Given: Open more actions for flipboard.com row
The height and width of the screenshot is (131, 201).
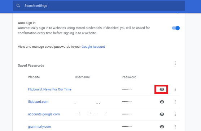Looking at the screenshot, I should [175, 102].
